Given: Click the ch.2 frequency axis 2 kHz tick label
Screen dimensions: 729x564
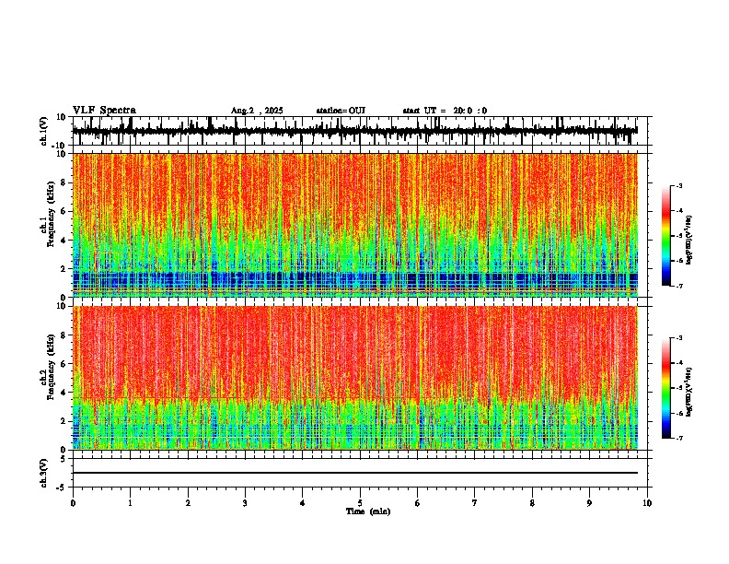Looking at the screenshot, I should [64, 421].
